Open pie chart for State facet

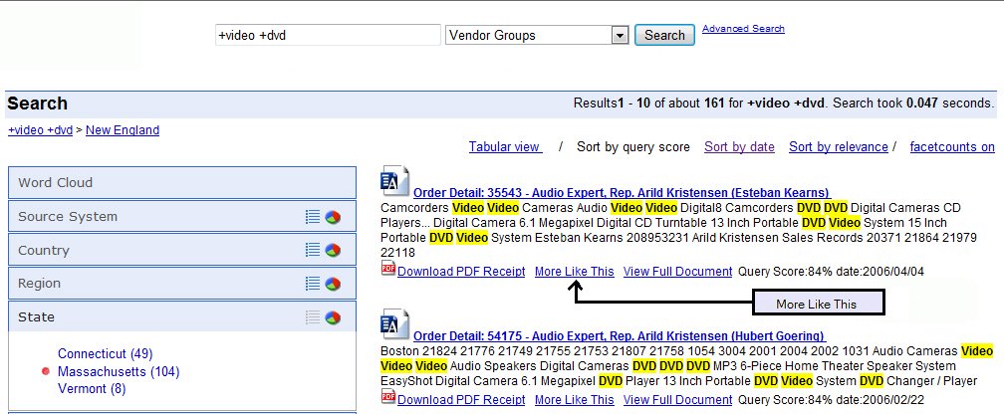point(333,316)
